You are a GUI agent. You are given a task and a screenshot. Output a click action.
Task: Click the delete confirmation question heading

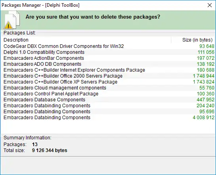pos(93,17)
